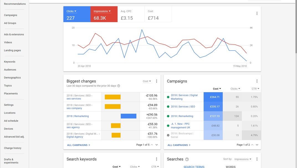This screenshot has width=297, height=168.
Task: Open 2018 | Services | Digital Marketing campaign
Action: [184, 97]
